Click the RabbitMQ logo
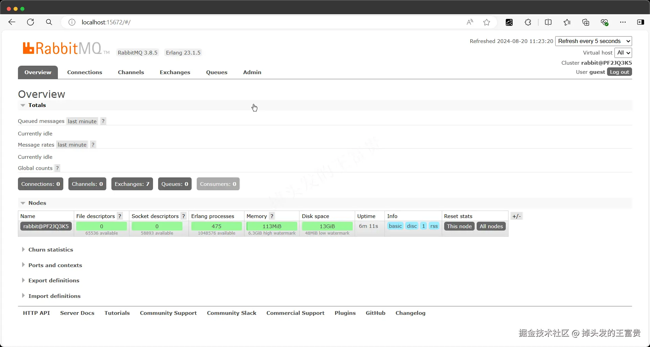650x347 pixels. coord(66,48)
